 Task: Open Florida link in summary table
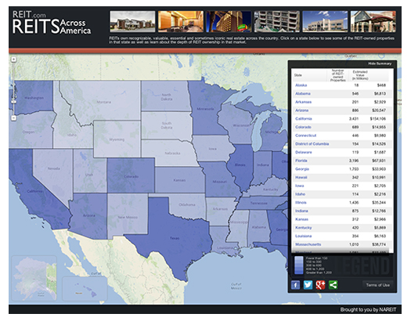click(x=301, y=160)
